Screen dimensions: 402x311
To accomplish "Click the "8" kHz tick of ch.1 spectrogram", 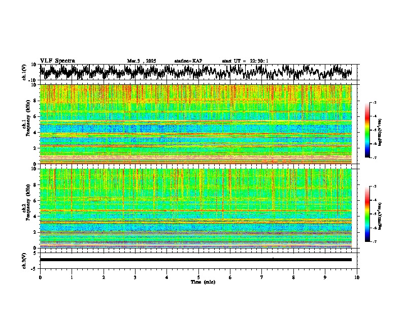I will (x=36, y=101).
